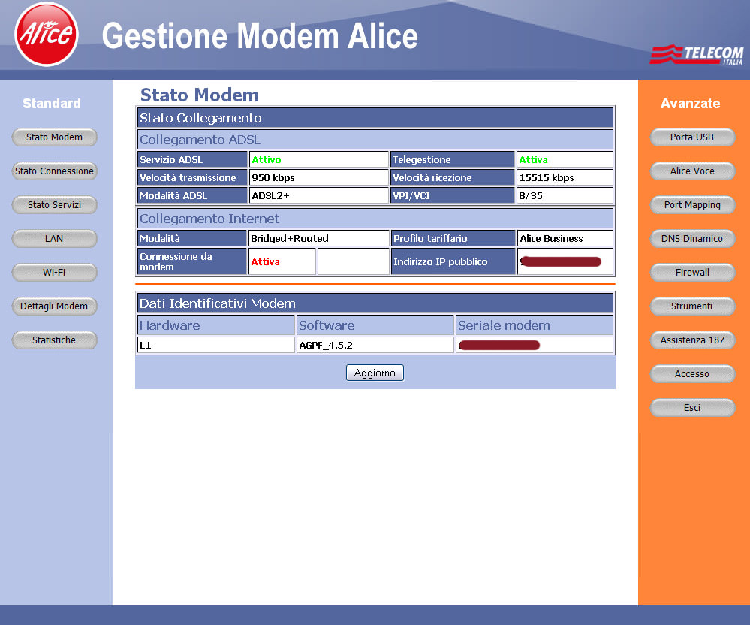This screenshot has width=750, height=625.
Task: Click Esci to log out
Action: coord(692,408)
